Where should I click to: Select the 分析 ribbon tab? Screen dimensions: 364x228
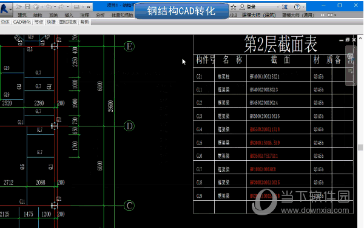[x=100, y=15]
